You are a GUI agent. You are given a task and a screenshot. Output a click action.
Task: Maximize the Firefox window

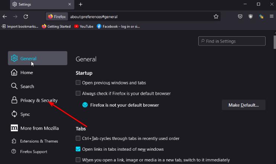pos(259,4)
